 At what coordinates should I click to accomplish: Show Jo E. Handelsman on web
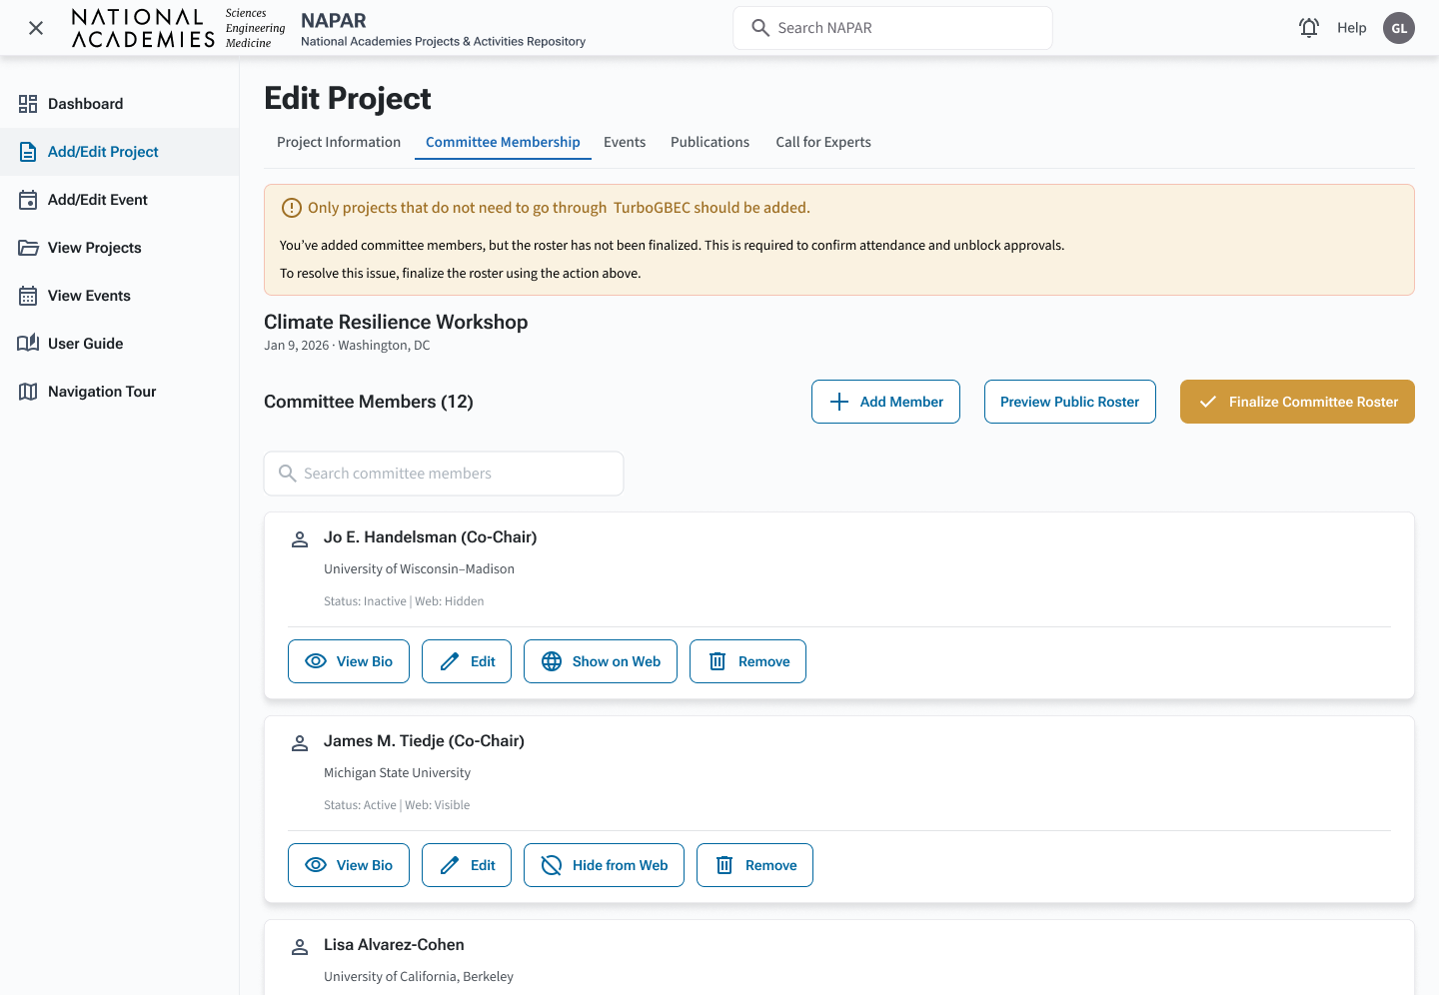[x=600, y=661]
